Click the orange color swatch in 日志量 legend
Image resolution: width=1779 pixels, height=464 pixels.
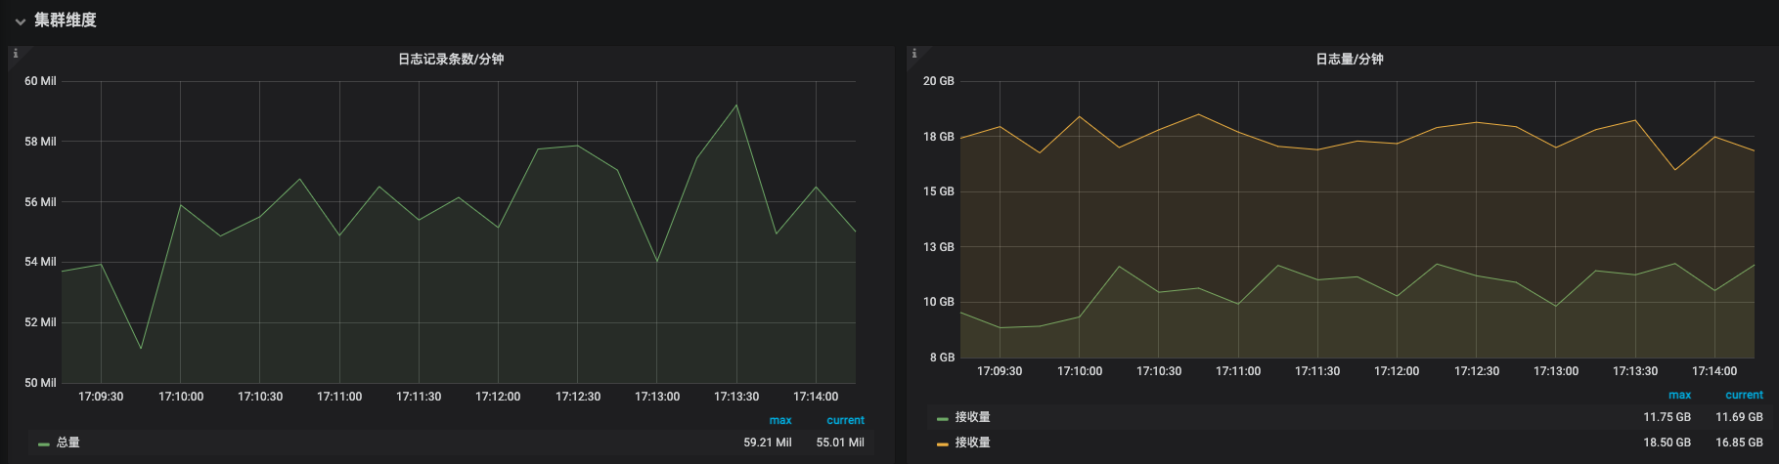[942, 443]
